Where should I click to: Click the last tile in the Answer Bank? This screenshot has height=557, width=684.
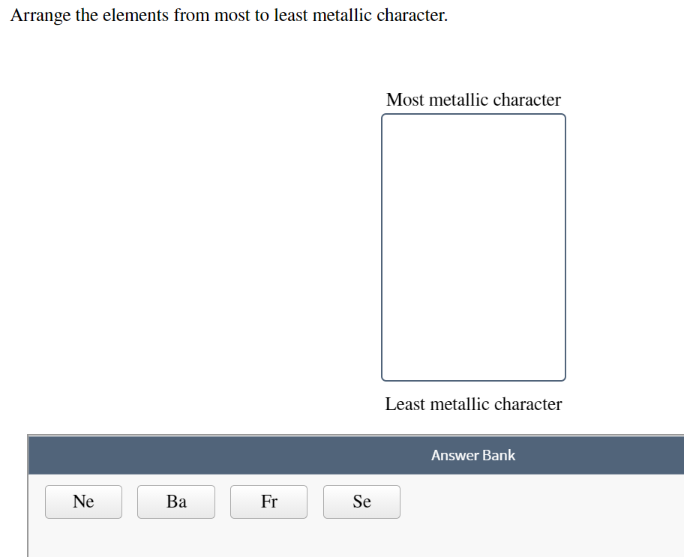coord(361,502)
